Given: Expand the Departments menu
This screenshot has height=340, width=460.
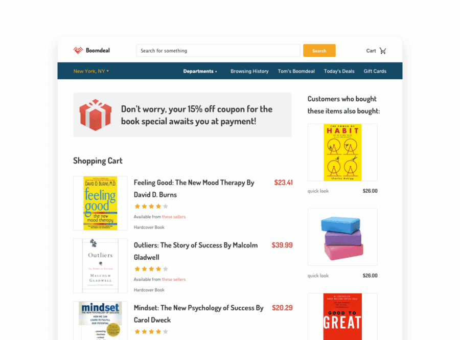Looking at the screenshot, I should click(x=200, y=71).
